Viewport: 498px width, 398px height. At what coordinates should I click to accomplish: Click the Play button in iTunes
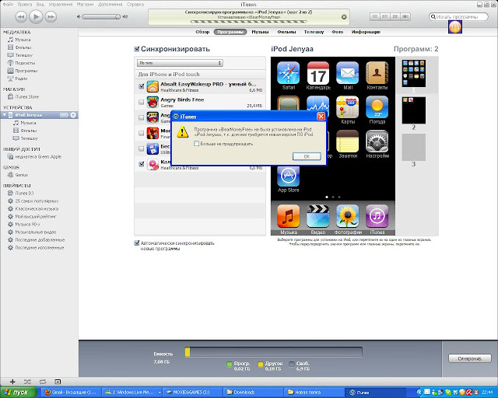point(37,16)
